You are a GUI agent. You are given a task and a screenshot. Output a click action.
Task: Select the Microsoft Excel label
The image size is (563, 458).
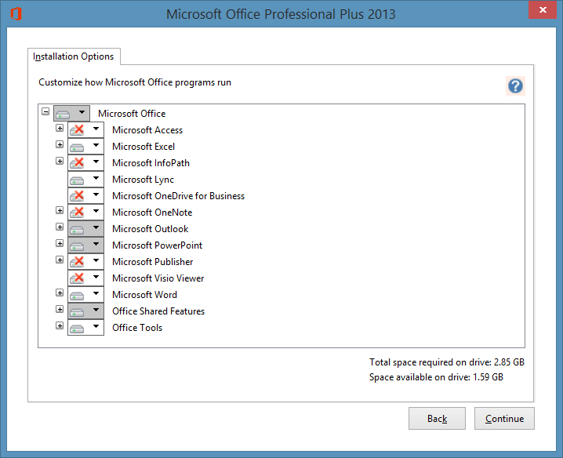(x=143, y=147)
